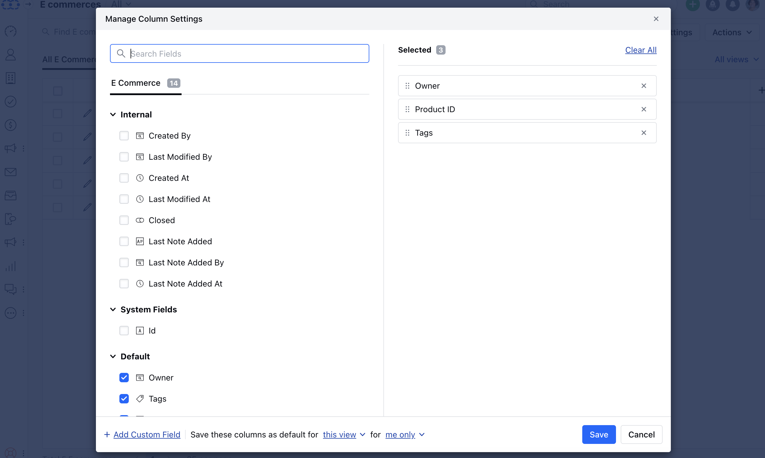
Task: Click the first row pencil edit icon
Action: click(x=88, y=113)
